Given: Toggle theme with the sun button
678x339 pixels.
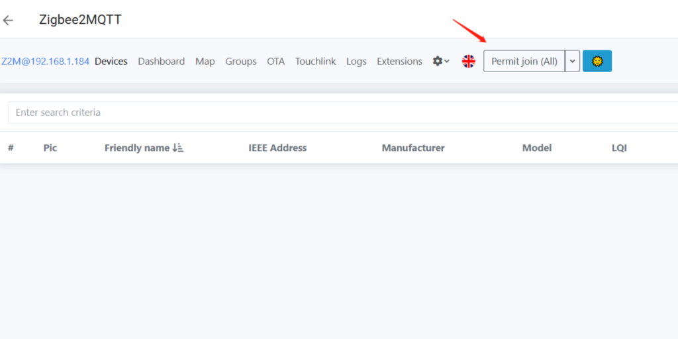Looking at the screenshot, I should coord(597,61).
